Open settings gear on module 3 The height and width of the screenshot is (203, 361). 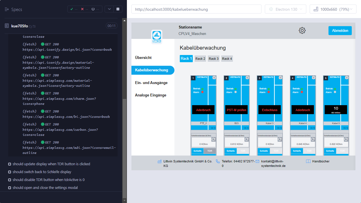tap(280, 78)
